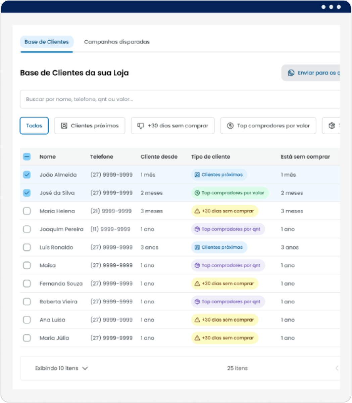Click the (11) 9999-9999 phone number
The width and height of the screenshot is (352, 403).
coord(110,229)
